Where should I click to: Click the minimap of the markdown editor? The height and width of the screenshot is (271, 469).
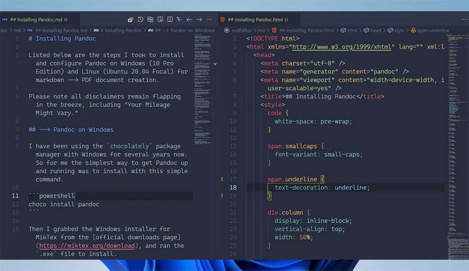click(203, 90)
